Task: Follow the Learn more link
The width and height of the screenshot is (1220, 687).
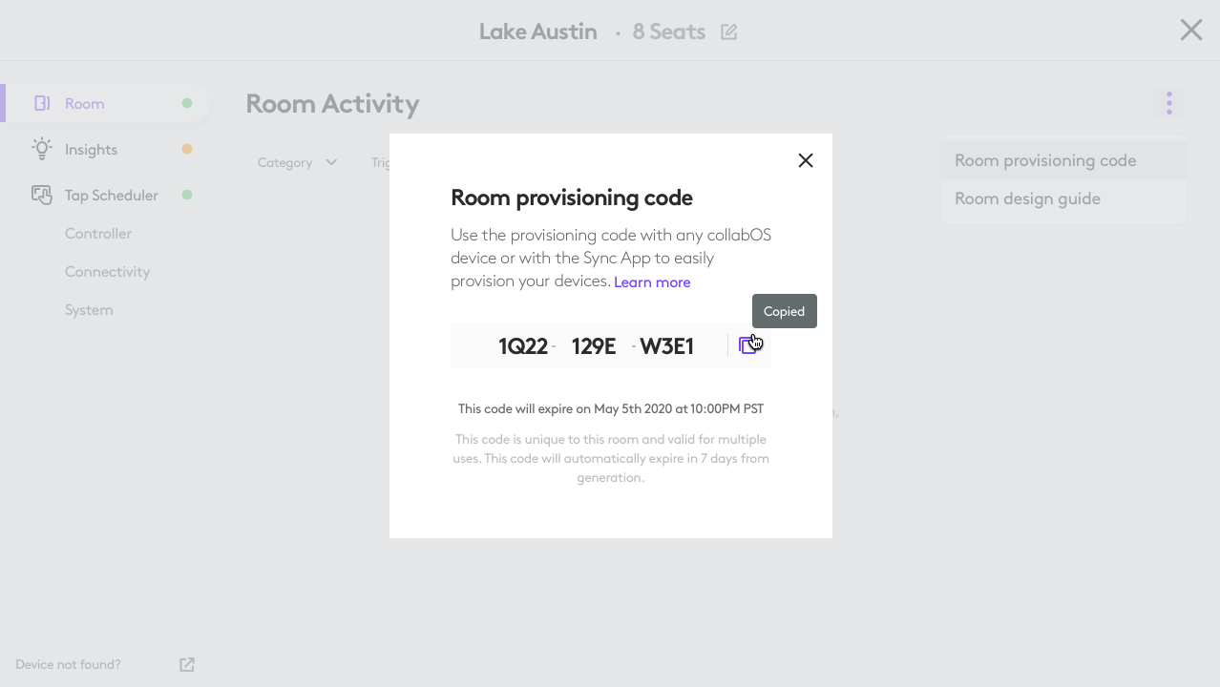Action: pyautogui.click(x=652, y=281)
